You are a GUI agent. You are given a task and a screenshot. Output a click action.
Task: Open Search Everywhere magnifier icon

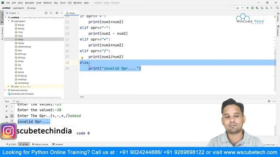(x=277, y=8)
